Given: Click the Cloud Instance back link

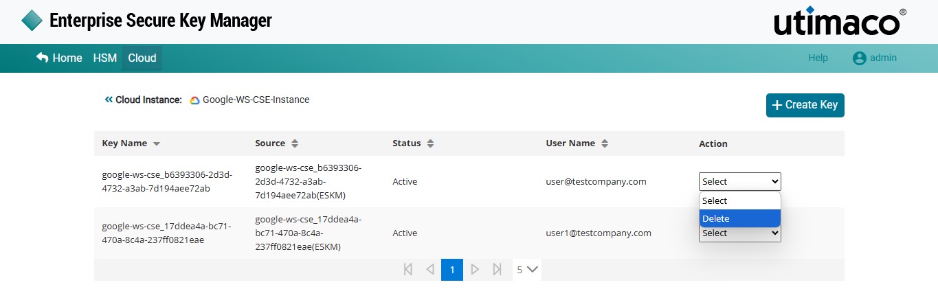Looking at the screenshot, I should pos(143,100).
